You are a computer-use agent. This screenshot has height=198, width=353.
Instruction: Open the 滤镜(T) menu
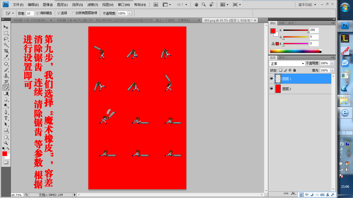(x=93, y=5)
